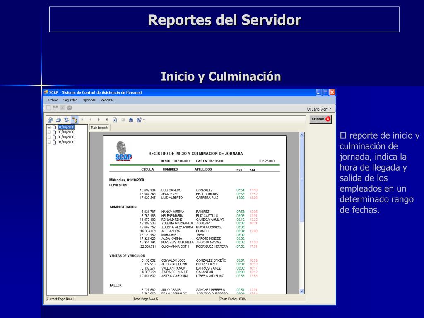Click the Usuario: Admin label

(x=319, y=109)
